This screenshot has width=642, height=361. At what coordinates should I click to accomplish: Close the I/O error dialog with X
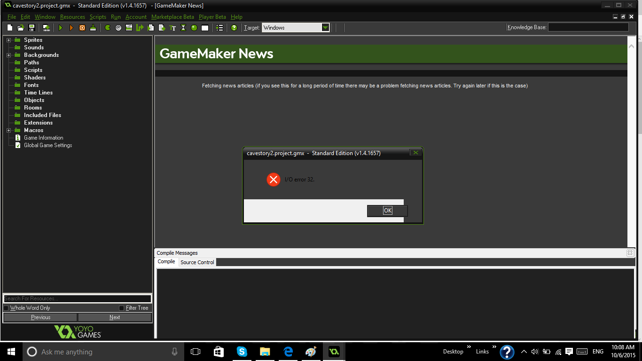point(415,153)
